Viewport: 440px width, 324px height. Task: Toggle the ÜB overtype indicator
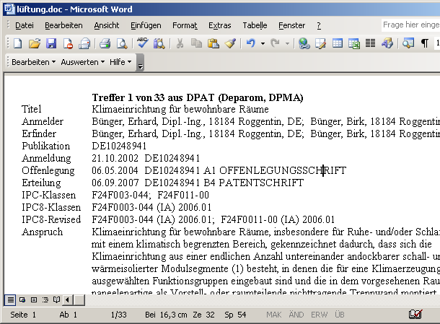pyautogui.click(x=340, y=315)
